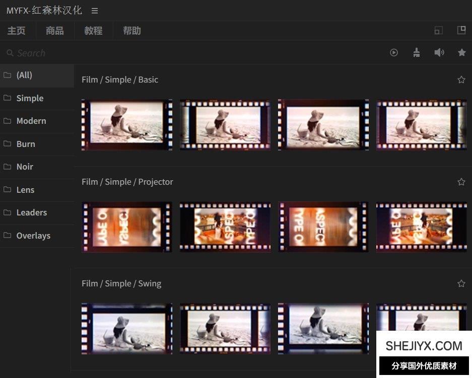
Task: Open the Burn category folder
Action: 26,144
